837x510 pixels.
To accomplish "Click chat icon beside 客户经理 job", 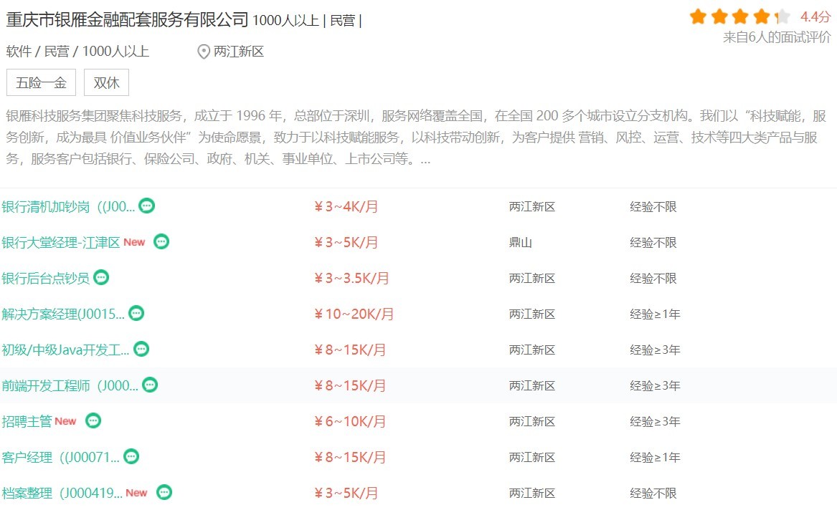I will pyautogui.click(x=131, y=456).
